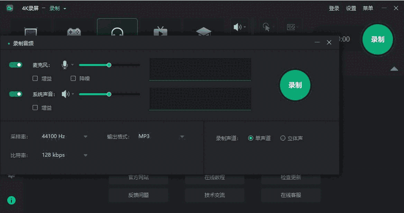This screenshot has height=213, width=404.
Task: Click the system sound waveform level display
Action: pyautogui.click(x=200, y=99)
